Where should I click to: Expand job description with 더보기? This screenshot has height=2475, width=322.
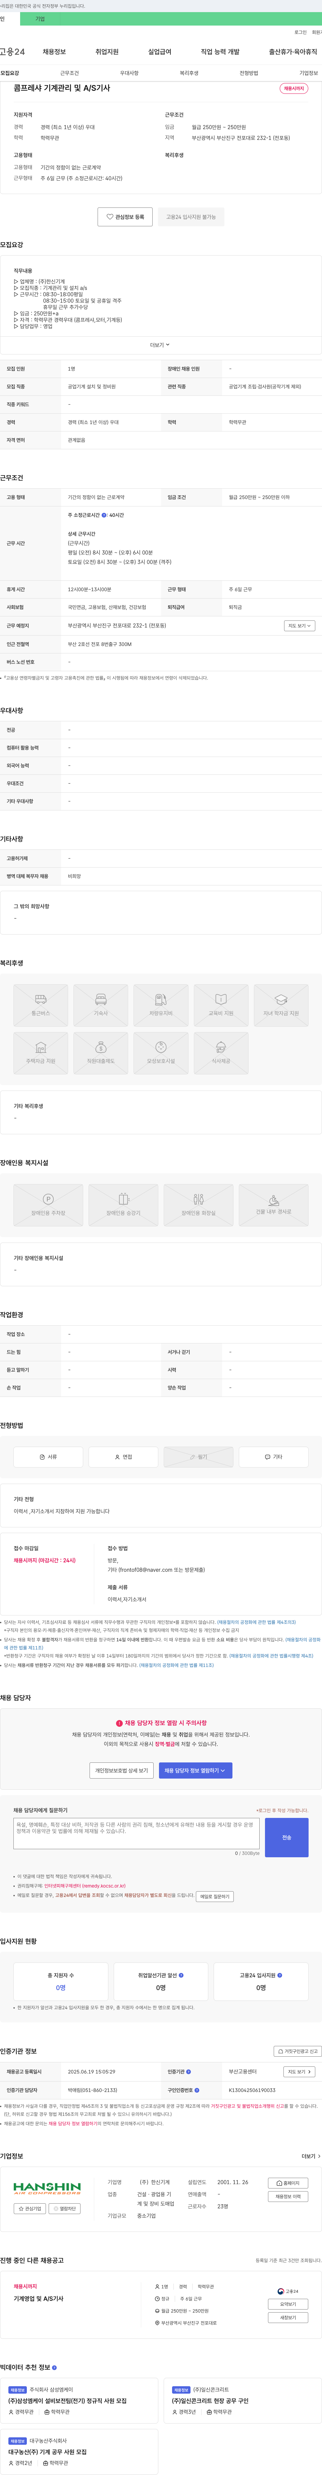click(160, 345)
